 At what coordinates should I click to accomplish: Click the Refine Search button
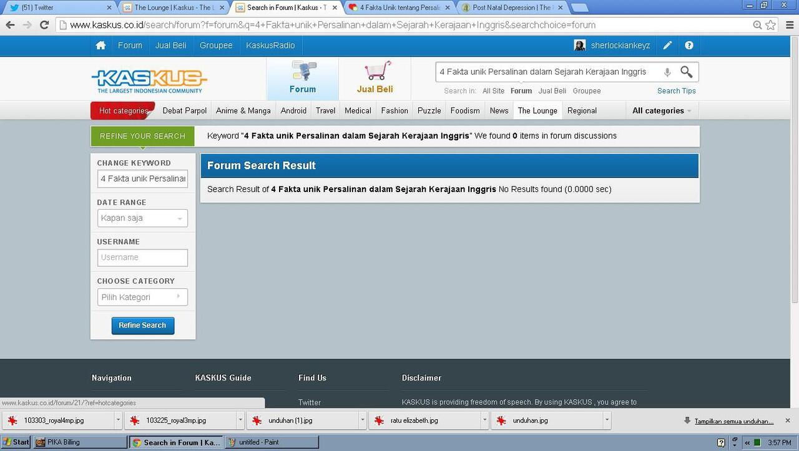tap(142, 326)
